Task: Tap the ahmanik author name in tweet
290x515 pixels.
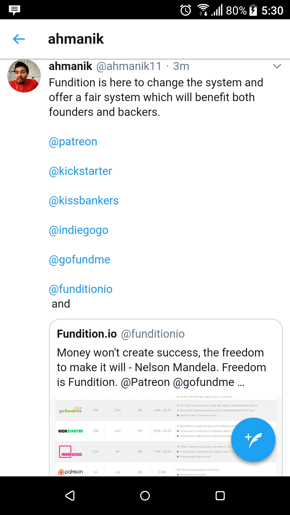Action: pos(70,66)
